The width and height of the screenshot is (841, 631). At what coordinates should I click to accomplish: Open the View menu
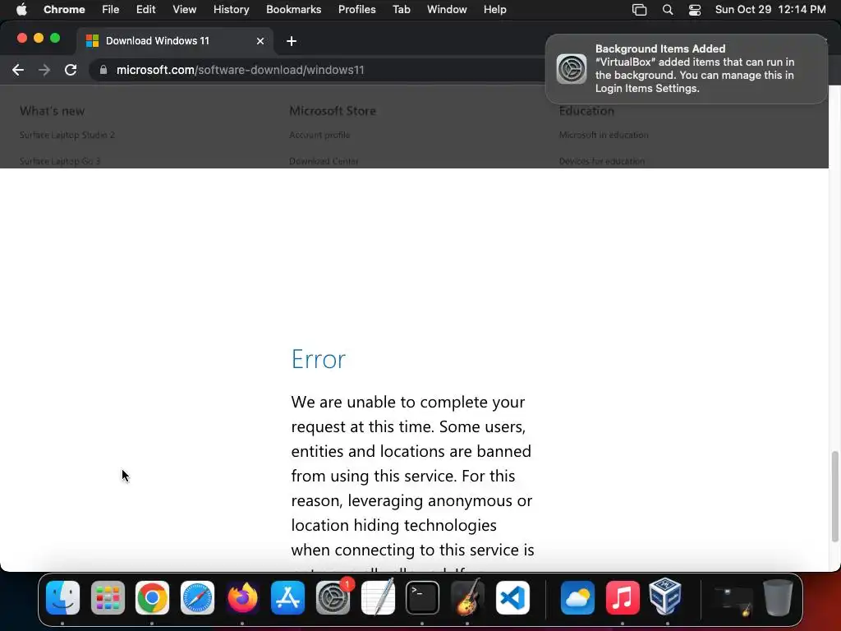(x=185, y=10)
